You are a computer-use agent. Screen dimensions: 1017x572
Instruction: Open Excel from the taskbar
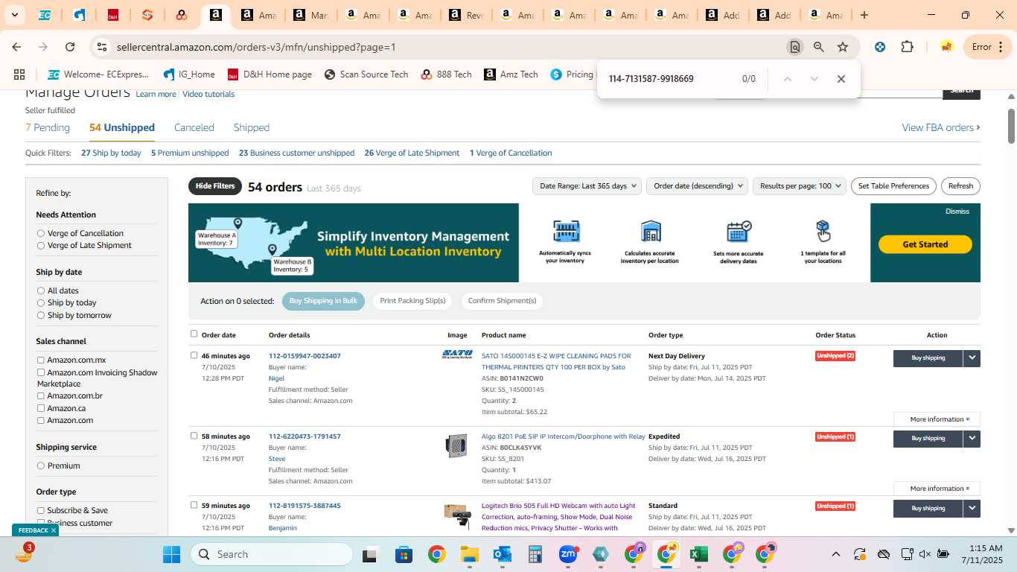point(698,554)
